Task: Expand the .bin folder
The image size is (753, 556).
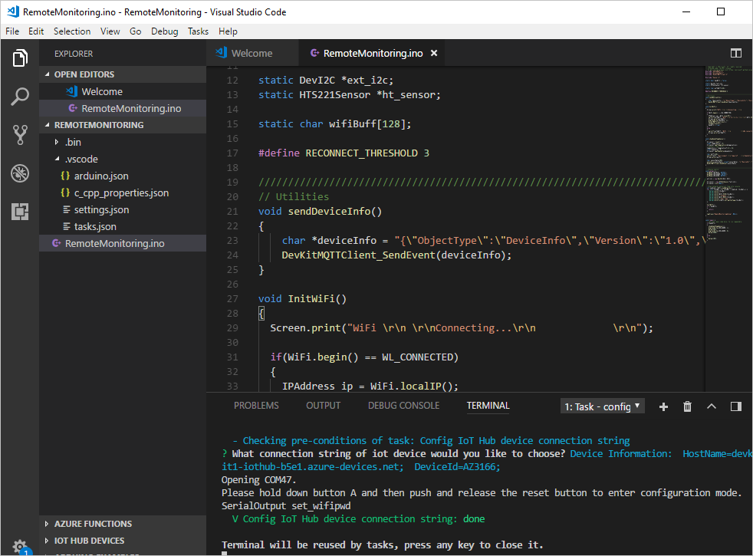Action: pyautogui.click(x=72, y=142)
